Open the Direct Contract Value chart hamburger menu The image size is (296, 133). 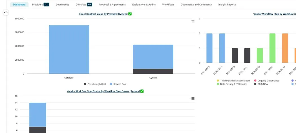tap(193, 21)
